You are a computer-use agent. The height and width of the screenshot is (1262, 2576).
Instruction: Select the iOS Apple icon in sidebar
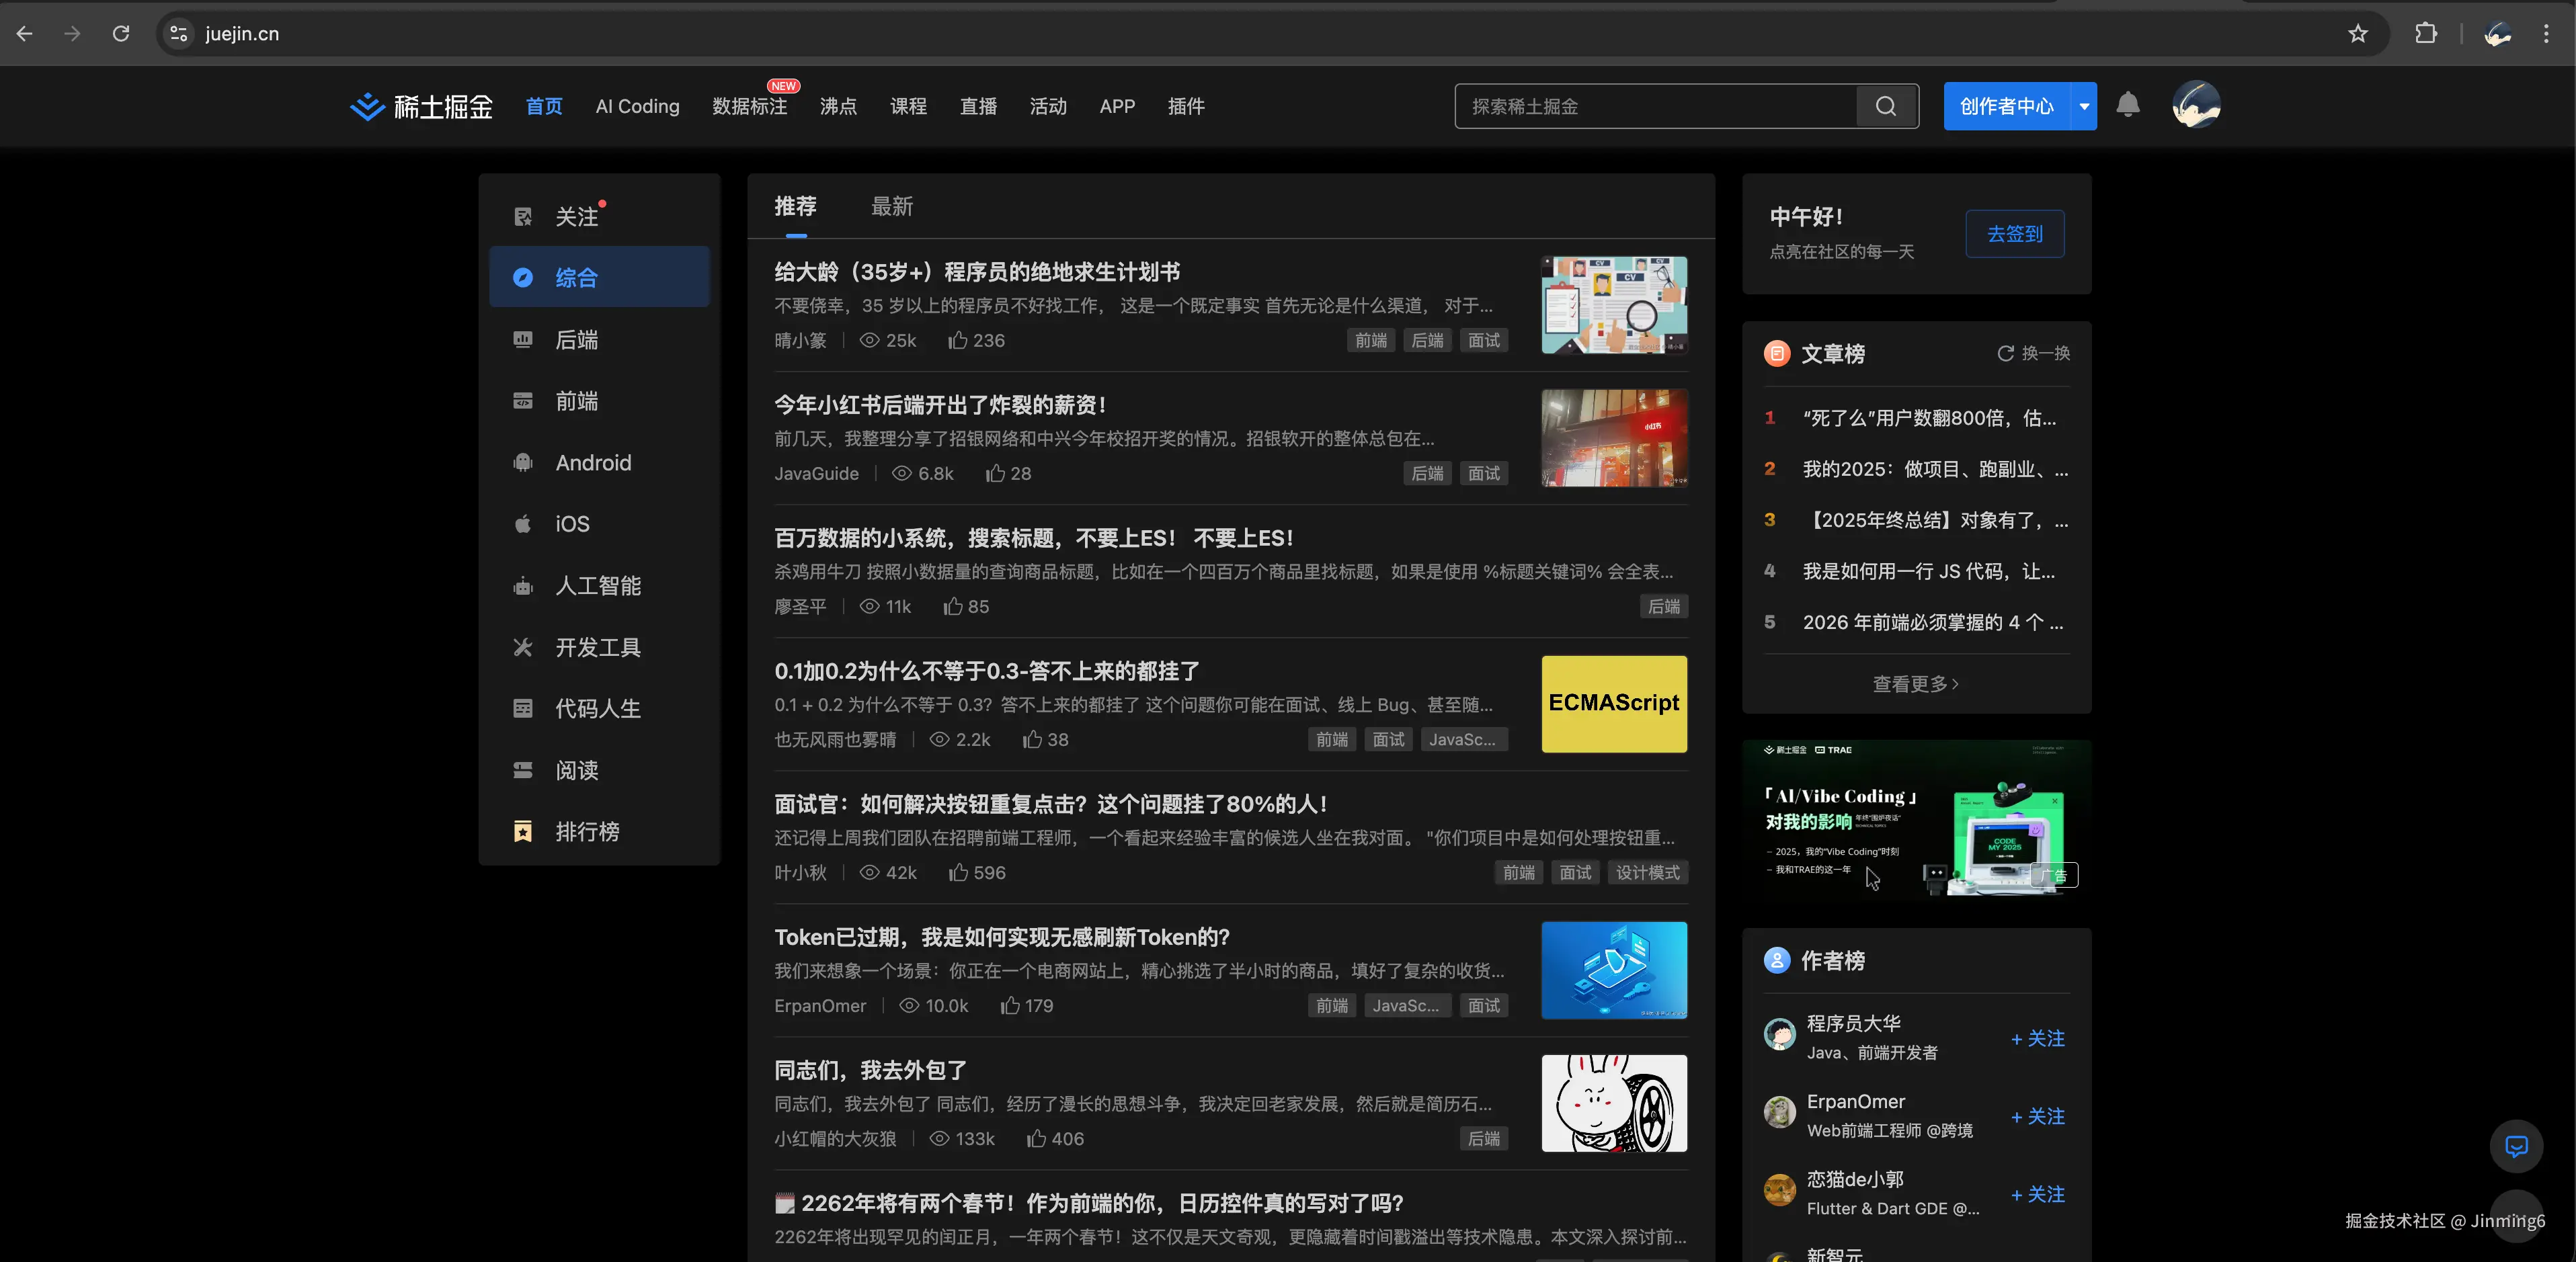click(523, 523)
